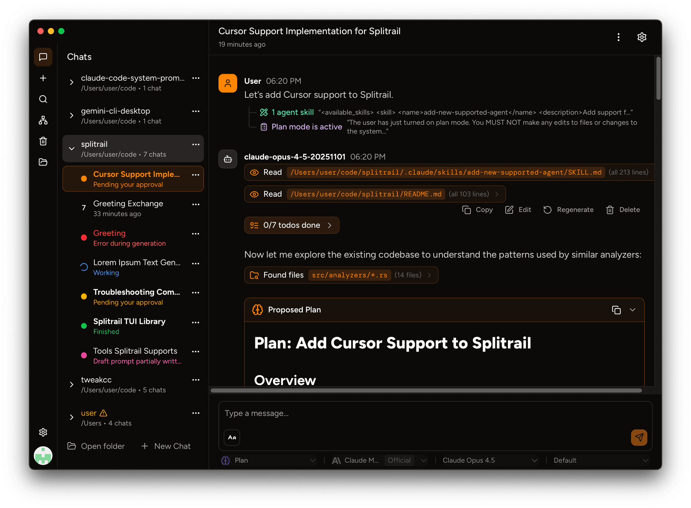
Task: Open the Chats panel icon in sidebar
Action: click(43, 57)
